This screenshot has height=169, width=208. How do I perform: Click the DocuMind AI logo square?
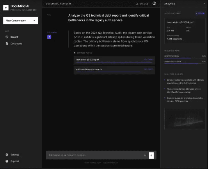[6, 8]
